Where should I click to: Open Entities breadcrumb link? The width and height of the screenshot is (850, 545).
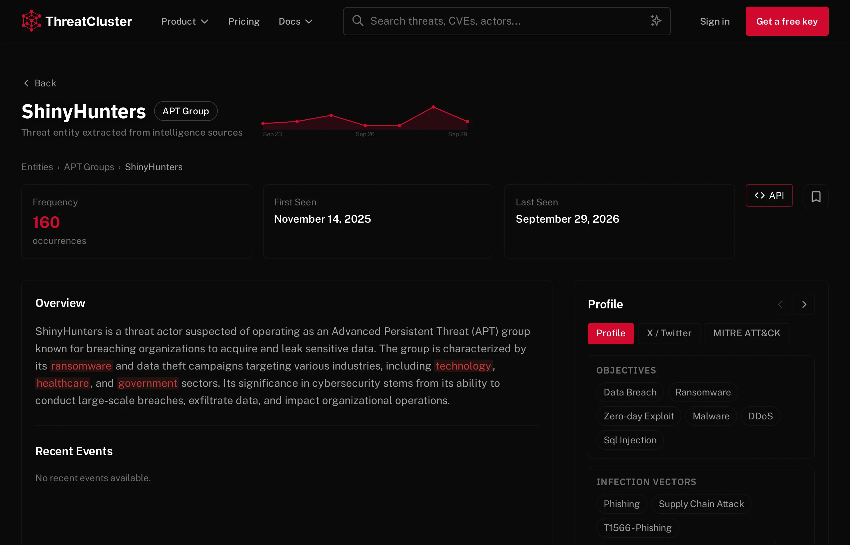point(37,167)
